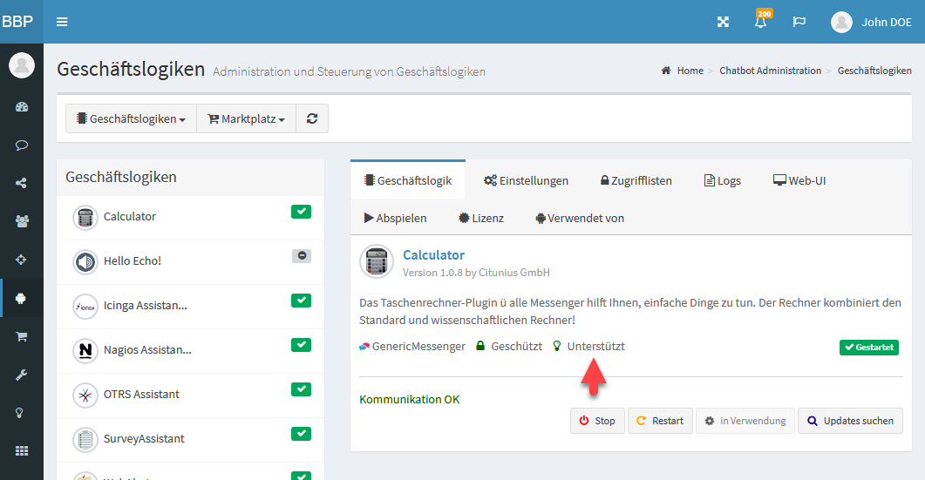Click the Hello Echo! speaker icon

(x=85, y=262)
